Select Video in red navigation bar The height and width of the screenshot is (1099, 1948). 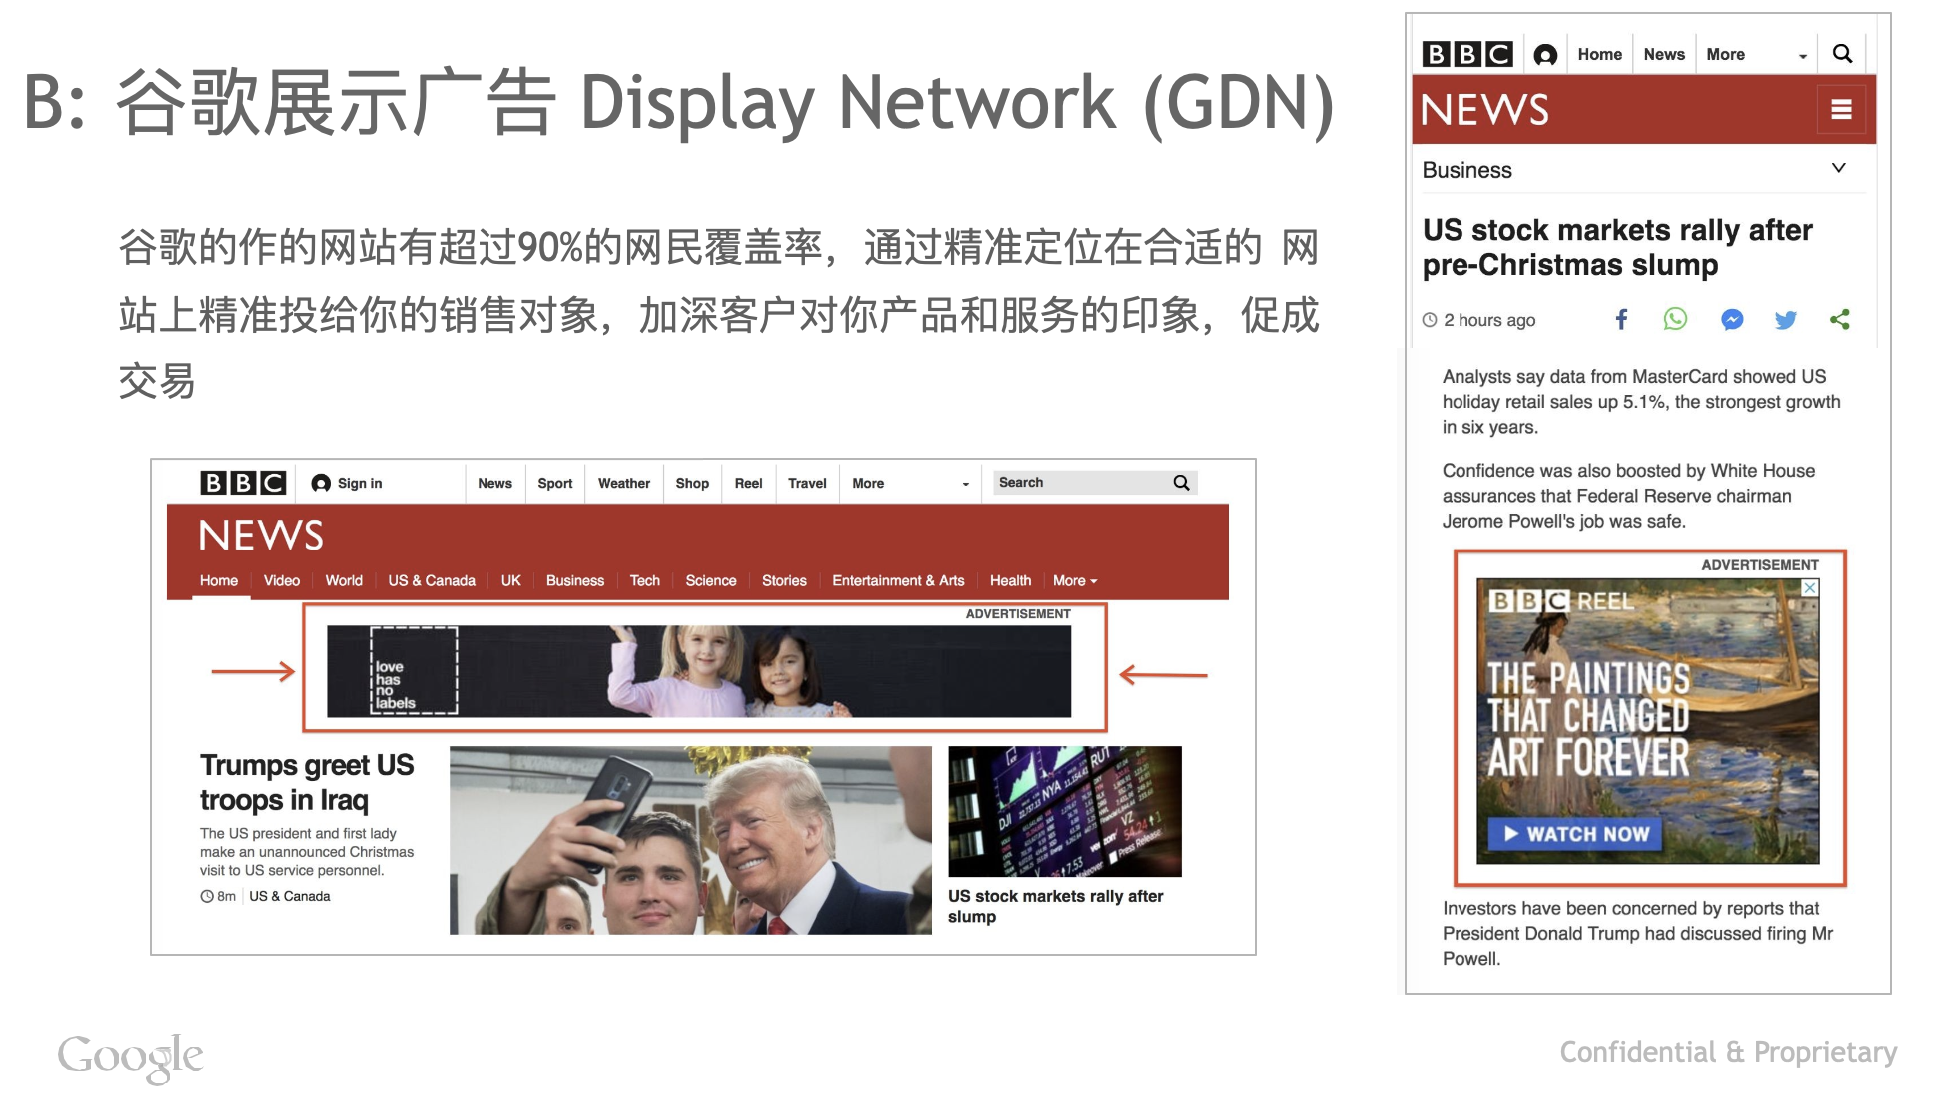pos(282,580)
